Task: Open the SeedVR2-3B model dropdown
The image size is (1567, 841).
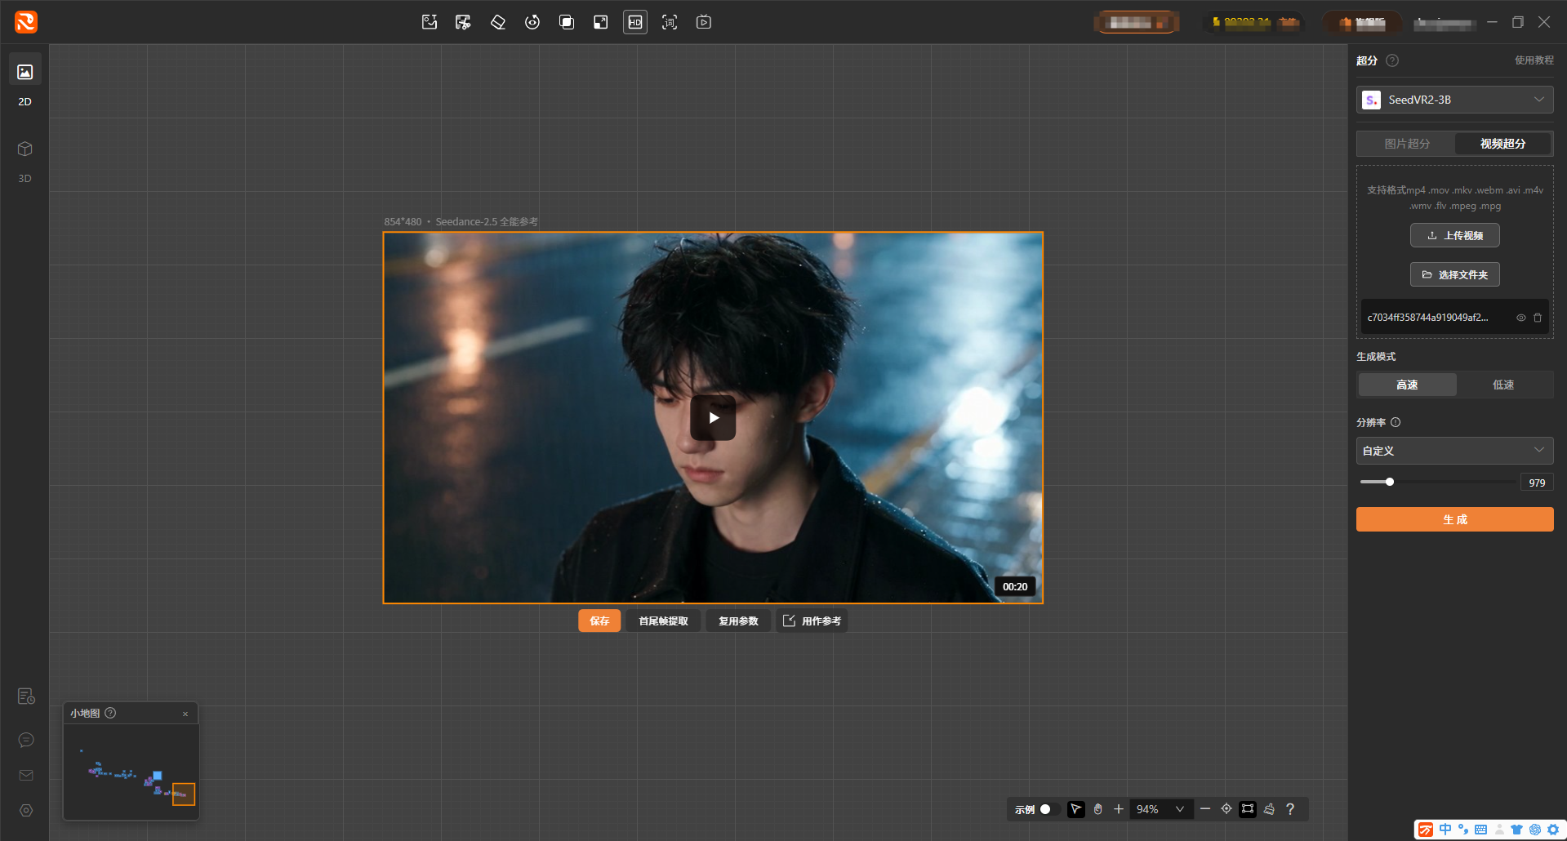Action: 1455,100
